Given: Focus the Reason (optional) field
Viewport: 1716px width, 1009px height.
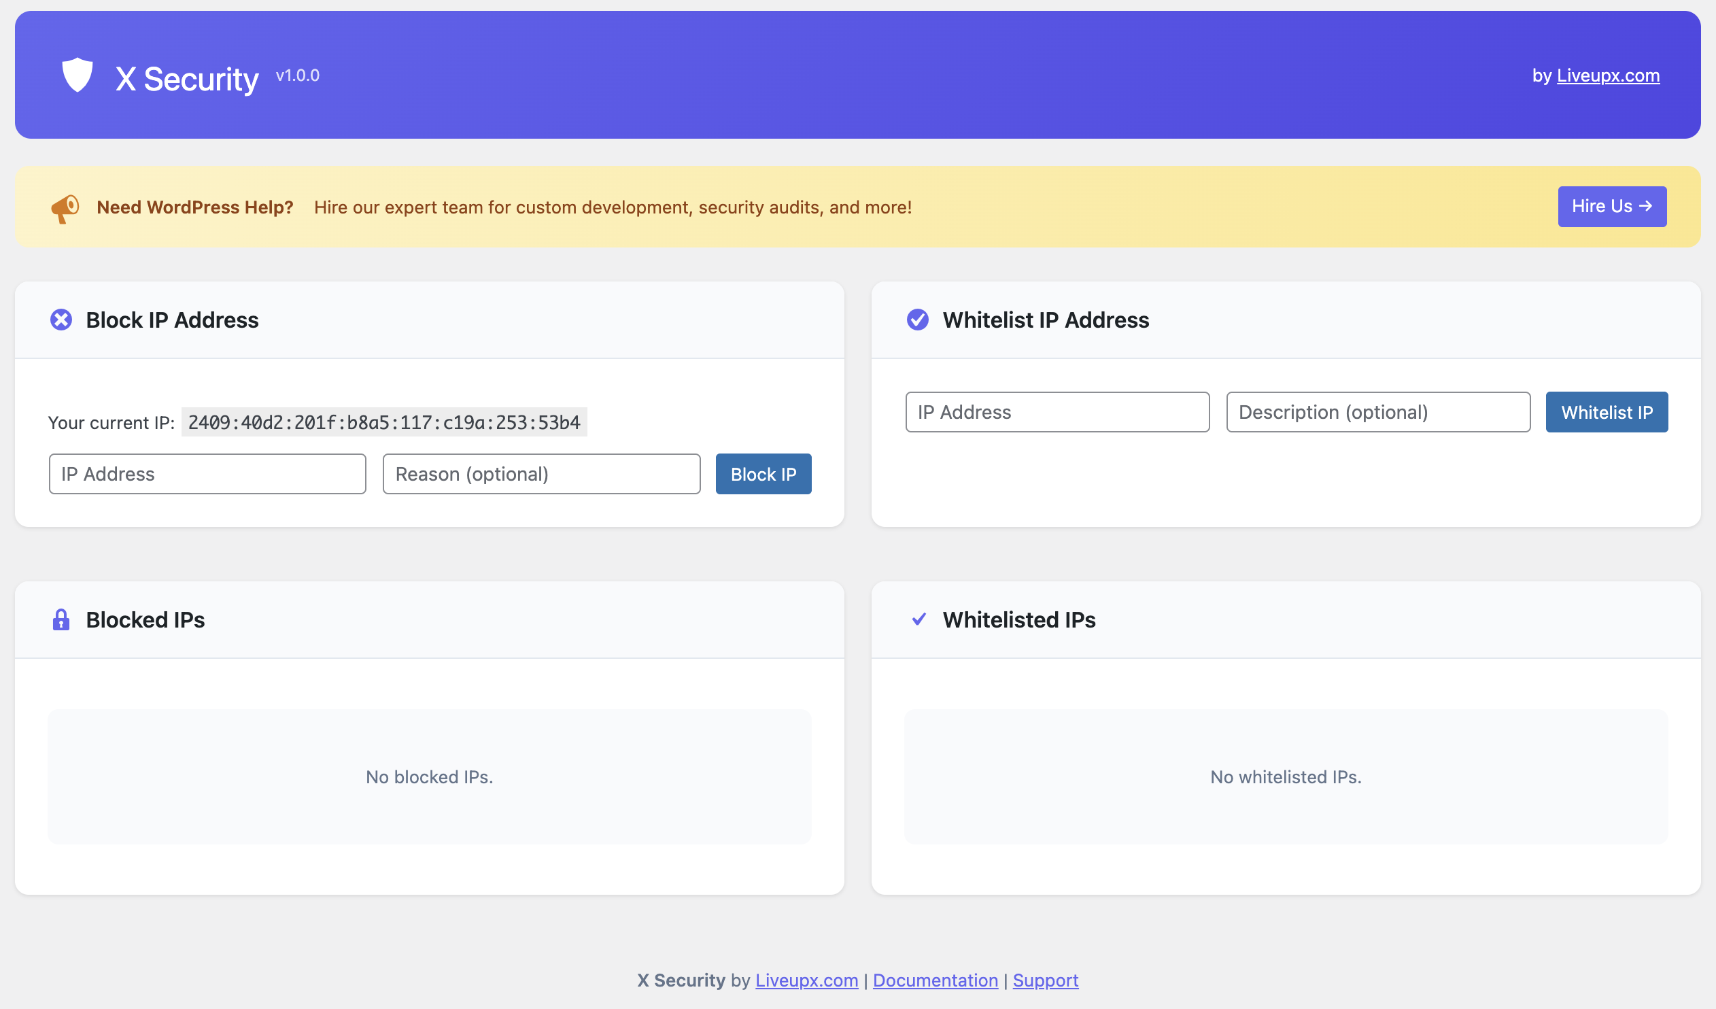Looking at the screenshot, I should (x=541, y=474).
